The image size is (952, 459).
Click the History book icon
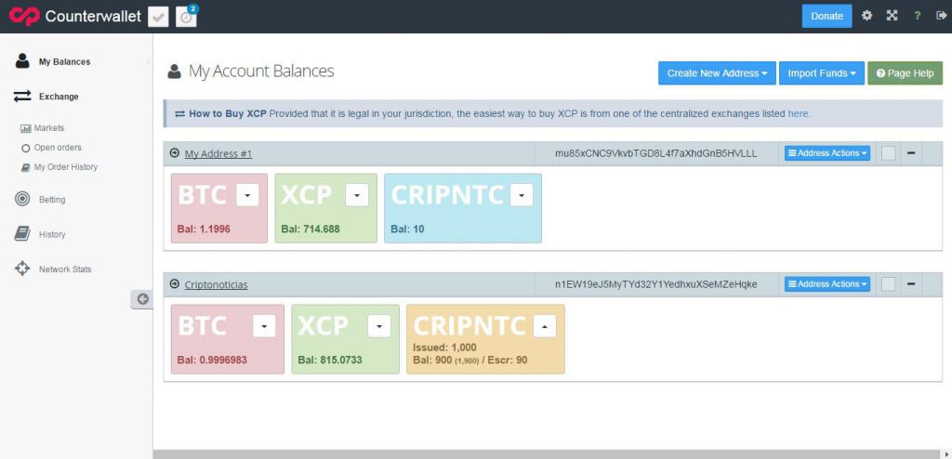[x=22, y=234]
